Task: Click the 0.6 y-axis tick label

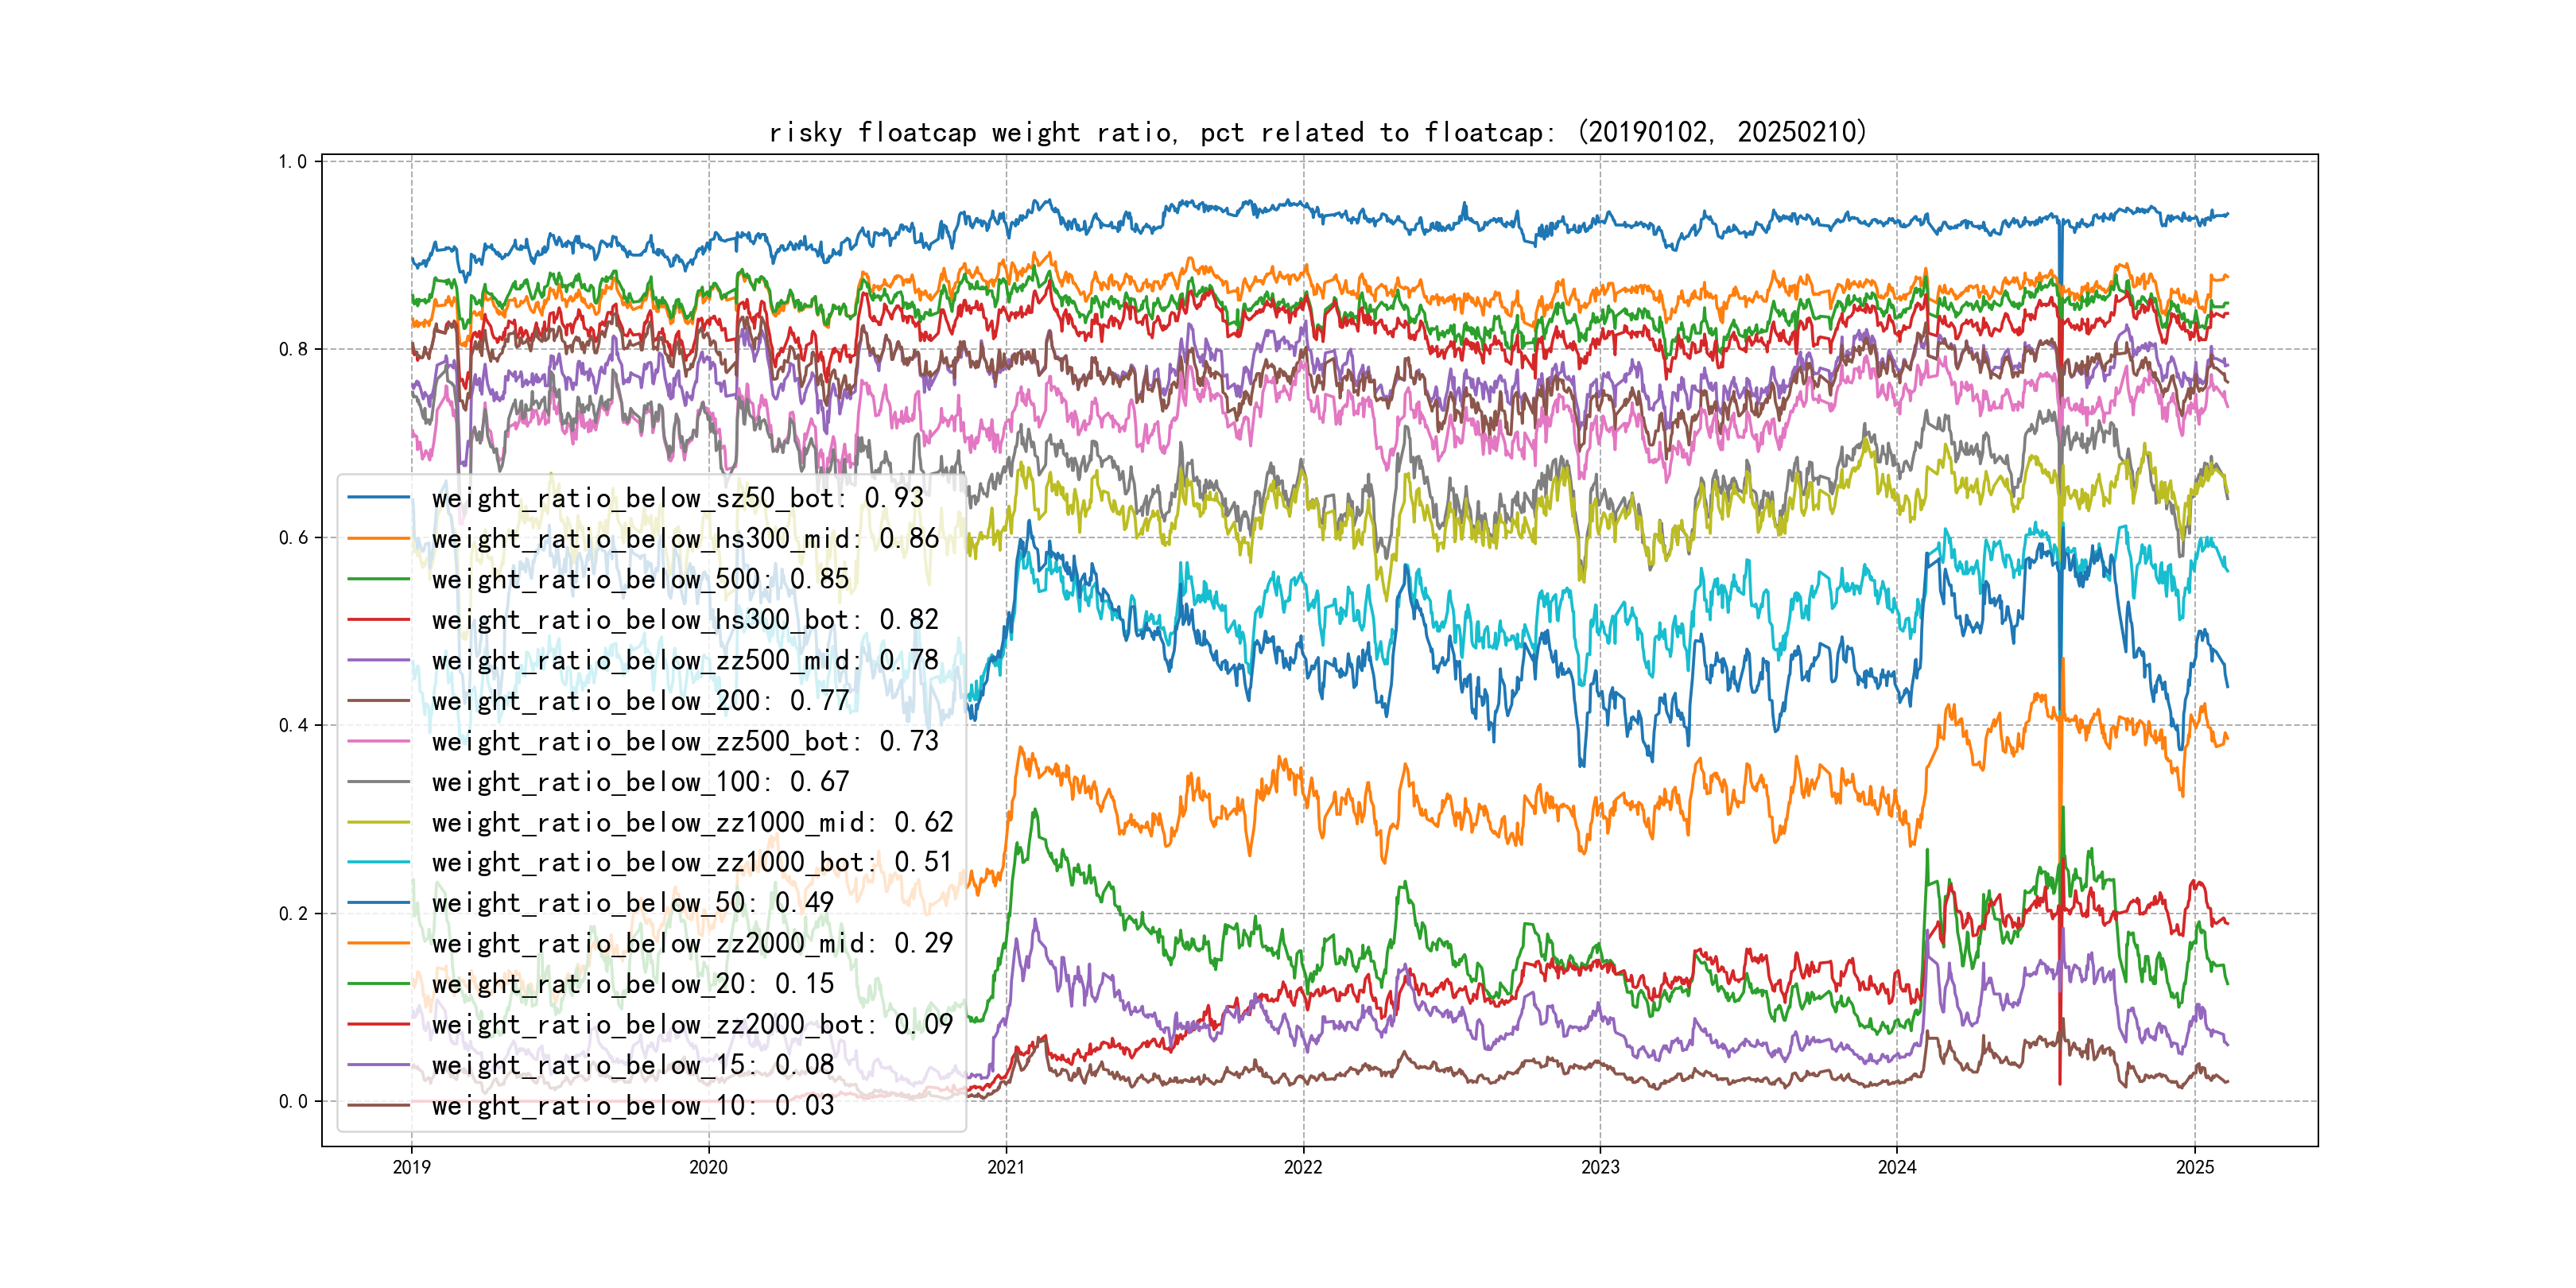Action: click(293, 537)
